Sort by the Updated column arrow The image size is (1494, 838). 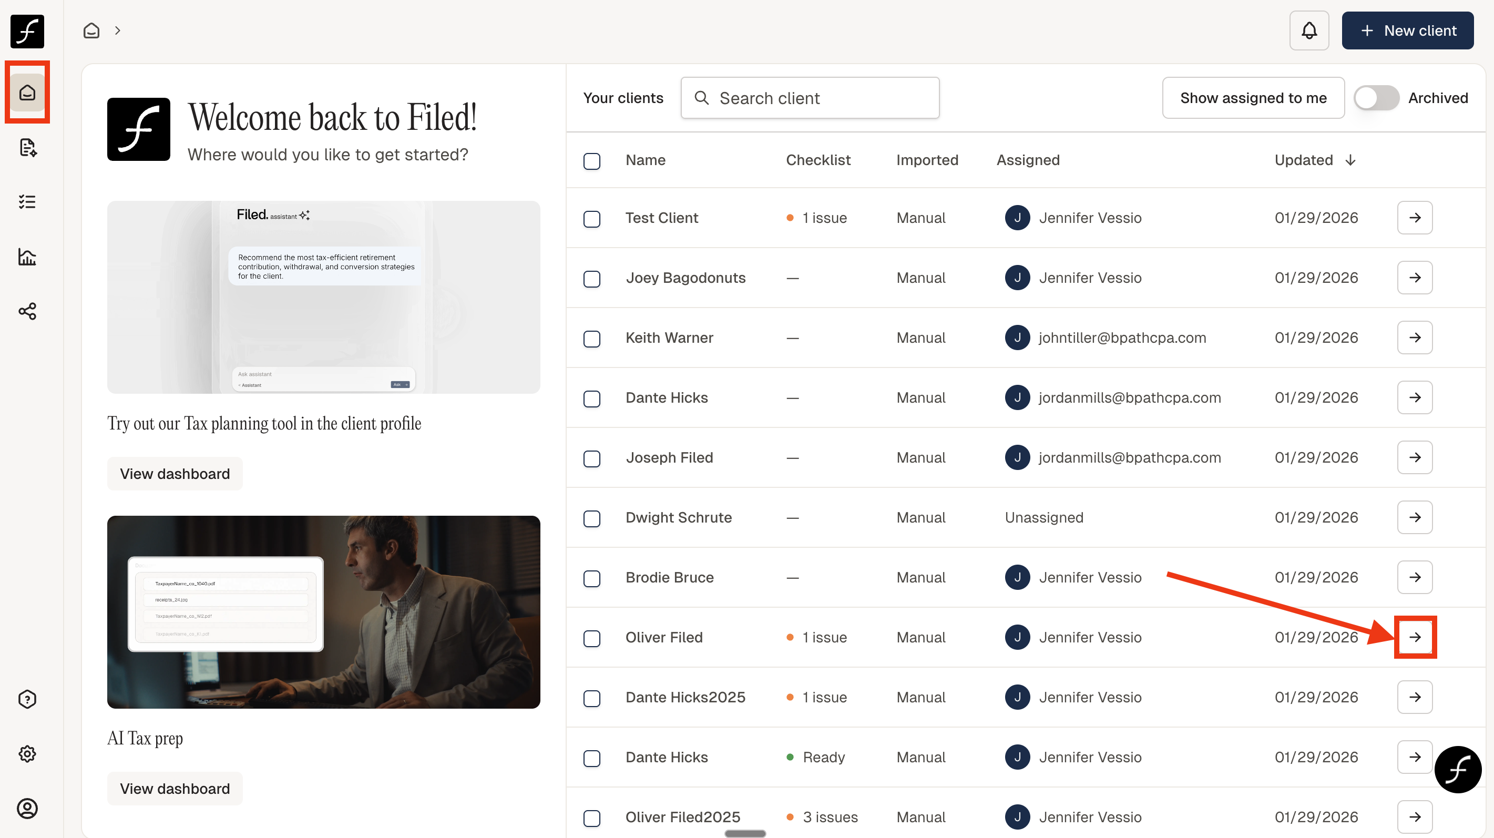pyautogui.click(x=1350, y=160)
